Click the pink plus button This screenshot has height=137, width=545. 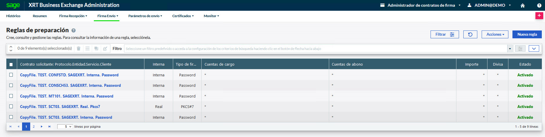(539, 16)
